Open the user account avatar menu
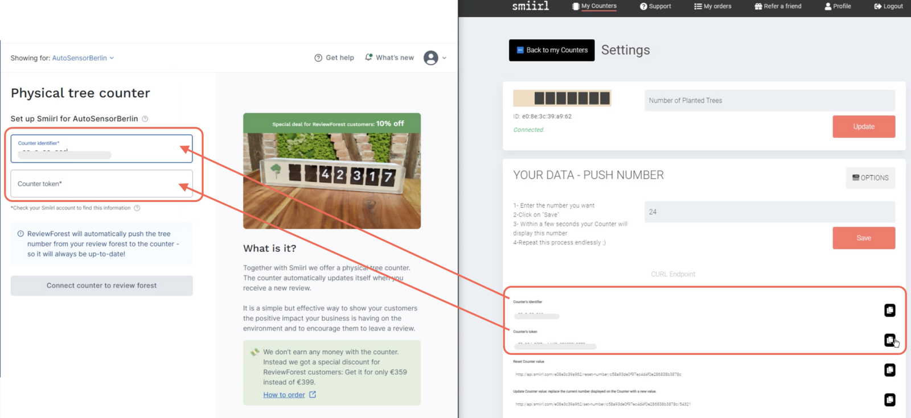911x418 pixels. pos(431,57)
